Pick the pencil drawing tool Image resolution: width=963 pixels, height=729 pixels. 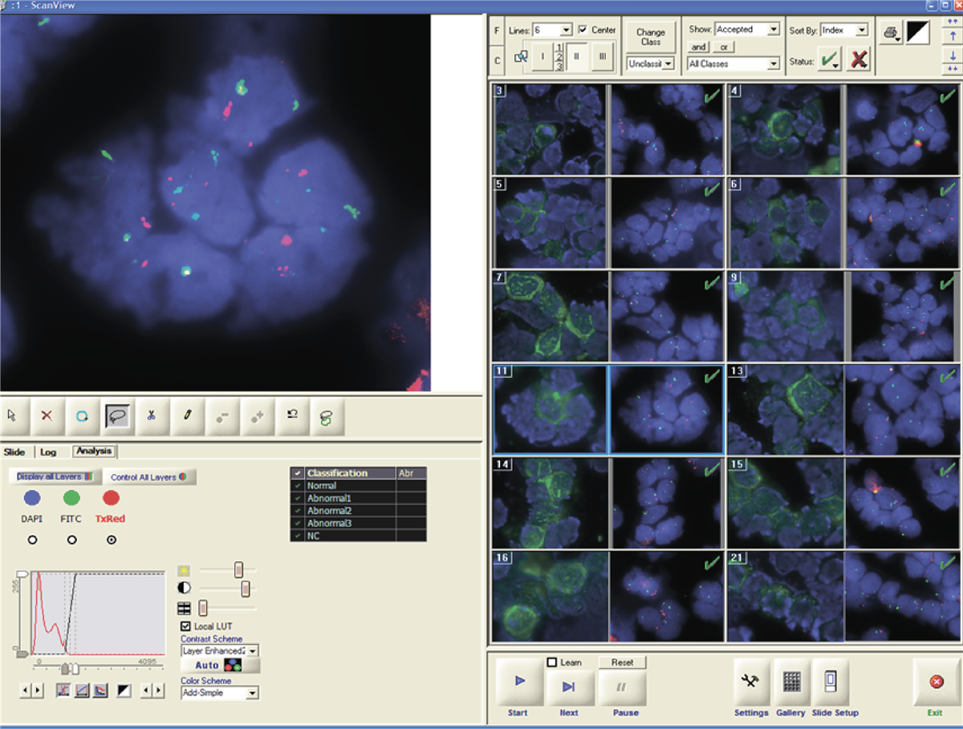click(x=186, y=415)
